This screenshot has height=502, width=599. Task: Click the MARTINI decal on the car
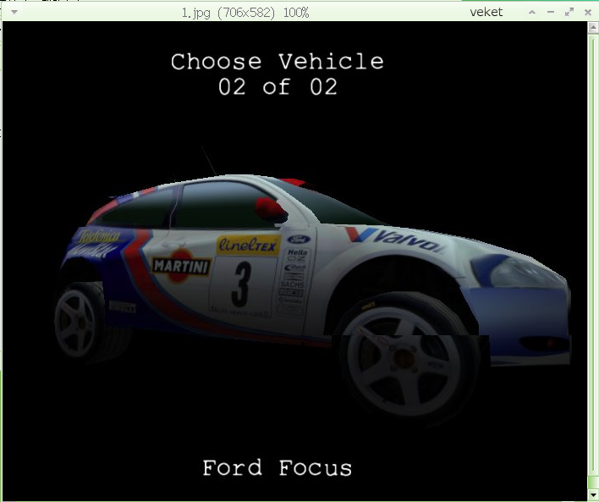[x=181, y=266]
